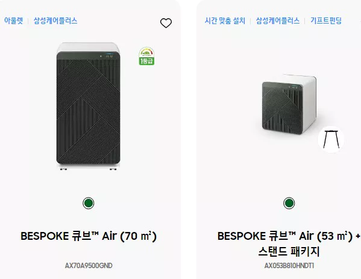Click the cube-shaped 53 m² purifier image
This screenshot has width=361, height=279.
tap(289, 104)
